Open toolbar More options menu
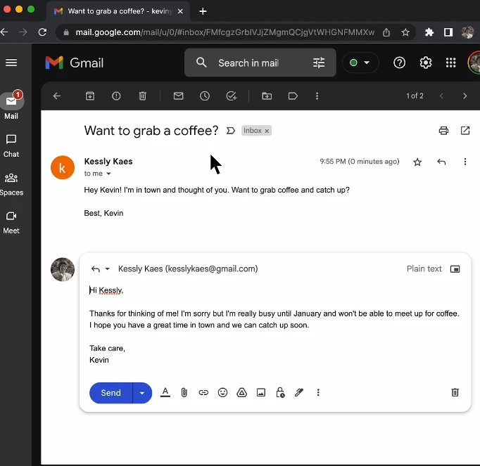Screen dimensions: 480x466 [x=317, y=96]
